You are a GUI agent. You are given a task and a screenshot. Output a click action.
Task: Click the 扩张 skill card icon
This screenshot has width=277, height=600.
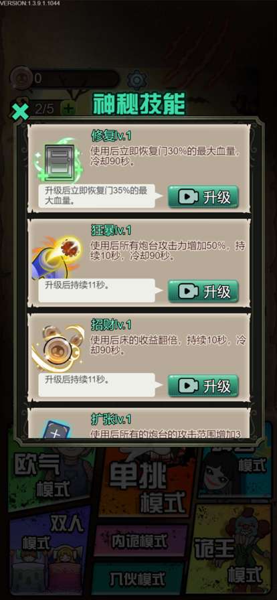56,429
